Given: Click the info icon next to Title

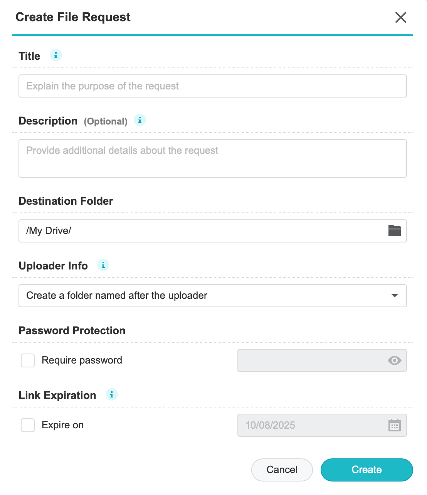Looking at the screenshot, I should [x=56, y=56].
